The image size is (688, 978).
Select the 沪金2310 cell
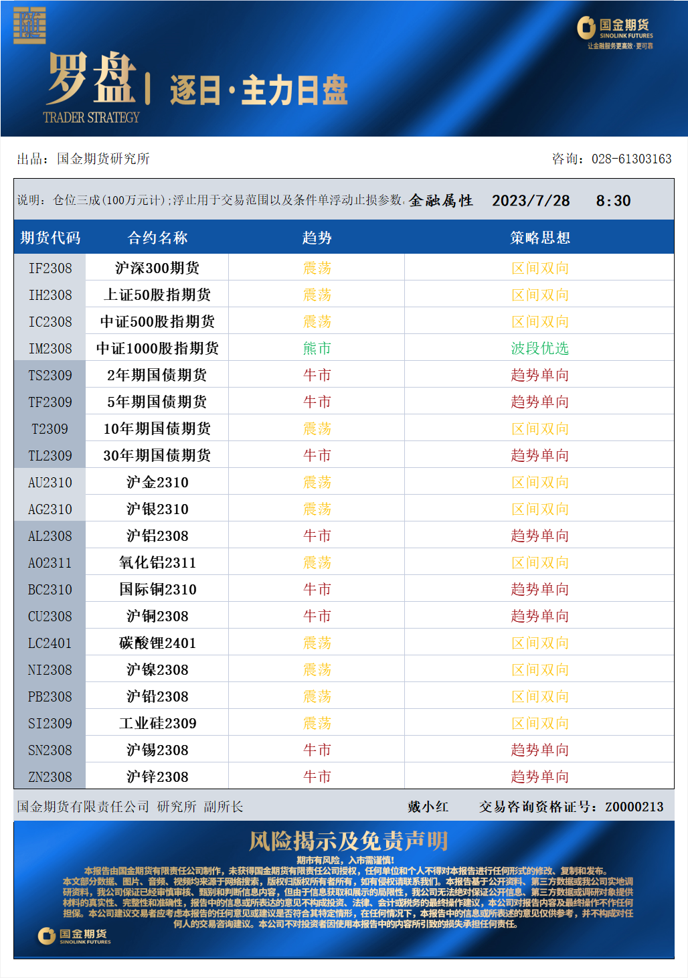pyautogui.click(x=157, y=482)
